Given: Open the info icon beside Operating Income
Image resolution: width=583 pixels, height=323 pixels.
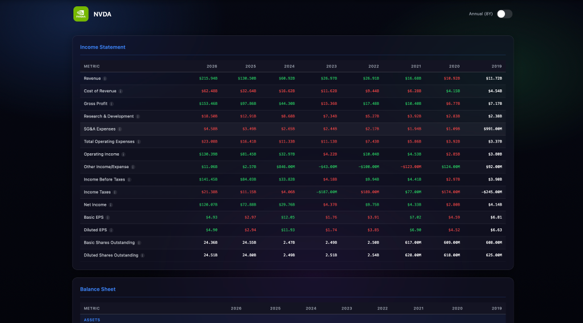Looking at the screenshot, I should click(124, 154).
